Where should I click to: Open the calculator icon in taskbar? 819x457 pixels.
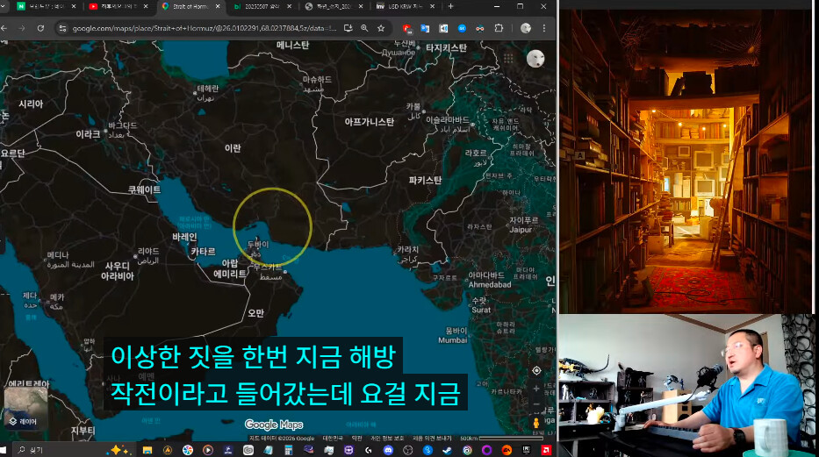[288, 450]
